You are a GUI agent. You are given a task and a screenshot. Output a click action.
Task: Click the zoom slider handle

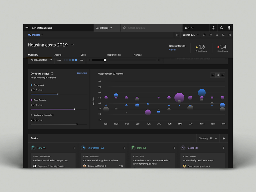pyautogui.click(x=105, y=60)
